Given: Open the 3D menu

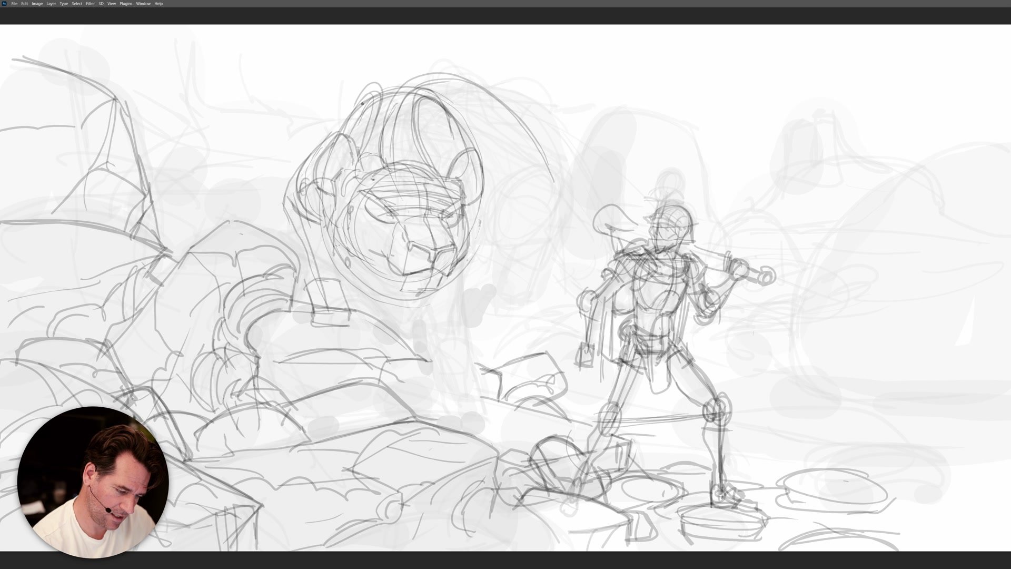Looking at the screenshot, I should [101, 4].
